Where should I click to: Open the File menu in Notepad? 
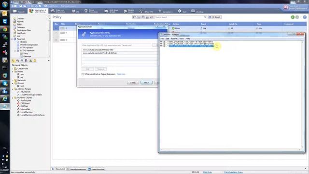pyautogui.click(x=162, y=39)
